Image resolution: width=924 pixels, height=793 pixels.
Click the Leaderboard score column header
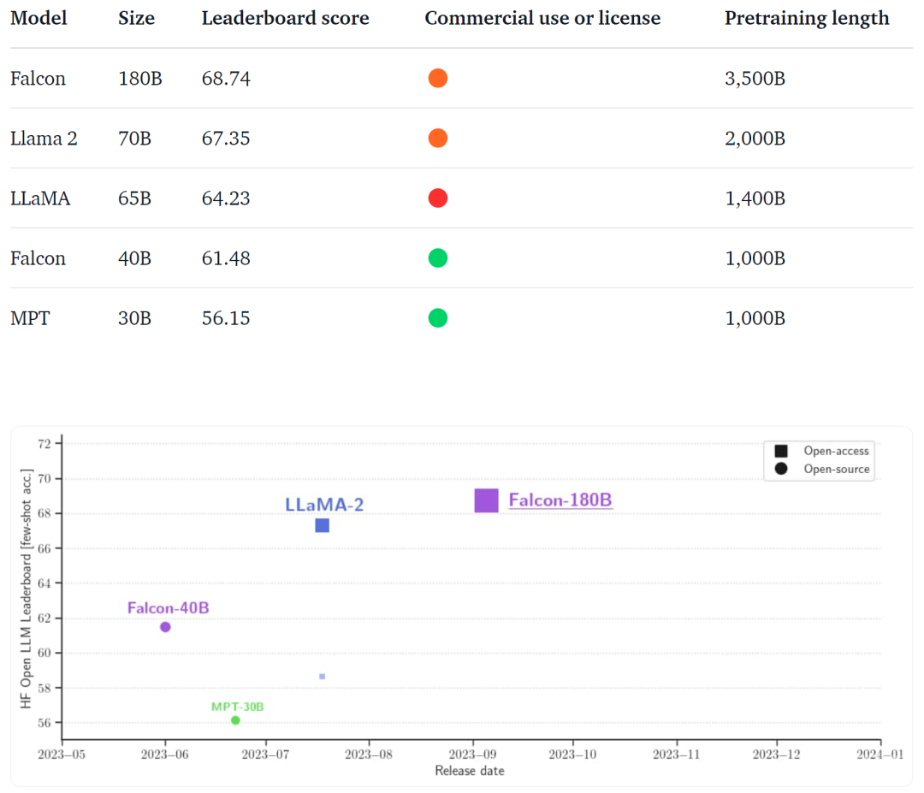click(x=285, y=18)
